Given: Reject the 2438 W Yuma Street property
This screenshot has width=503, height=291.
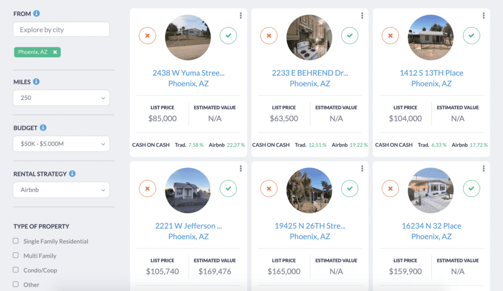Looking at the screenshot, I should [147, 36].
